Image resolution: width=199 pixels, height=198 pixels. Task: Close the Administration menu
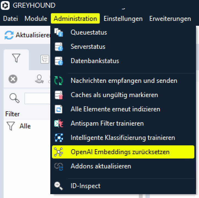pyautogui.click(x=75, y=19)
